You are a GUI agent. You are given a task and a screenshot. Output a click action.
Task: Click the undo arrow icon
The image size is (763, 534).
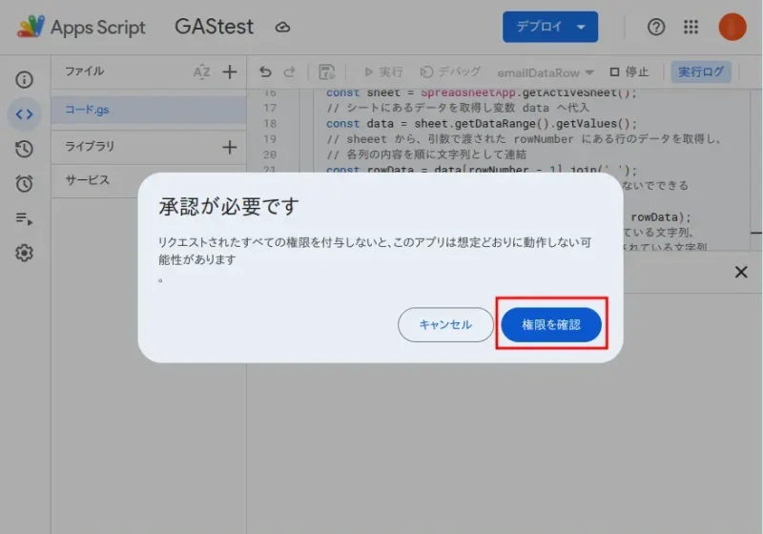[x=265, y=72]
